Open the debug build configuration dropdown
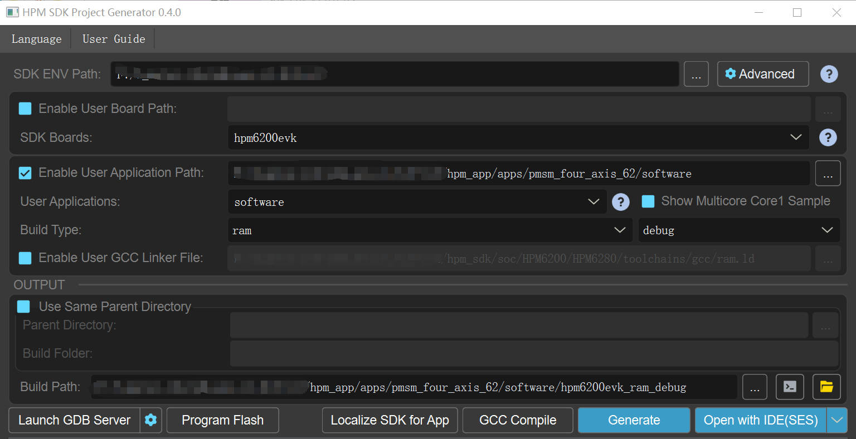This screenshot has height=439, width=856. click(739, 230)
